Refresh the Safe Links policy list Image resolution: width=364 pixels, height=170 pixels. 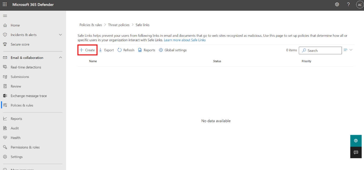pyautogui.click(x=126, y=50)
